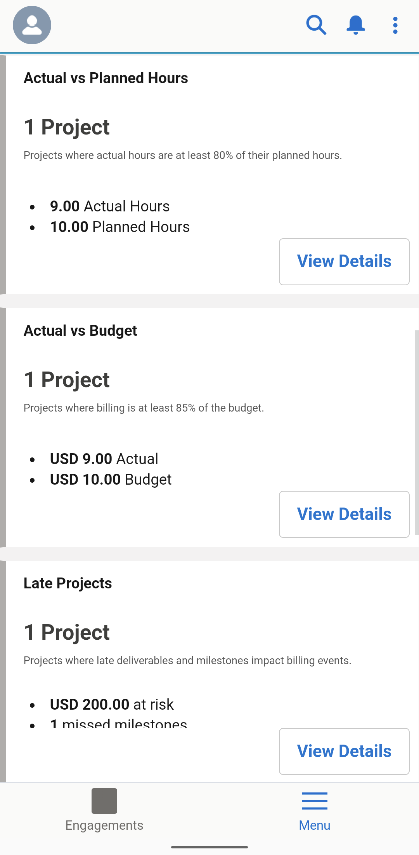This screenshot has width=419, height=855.
Task: Tap the Actual vs Planned Hours heading
Action: point(106,78)
